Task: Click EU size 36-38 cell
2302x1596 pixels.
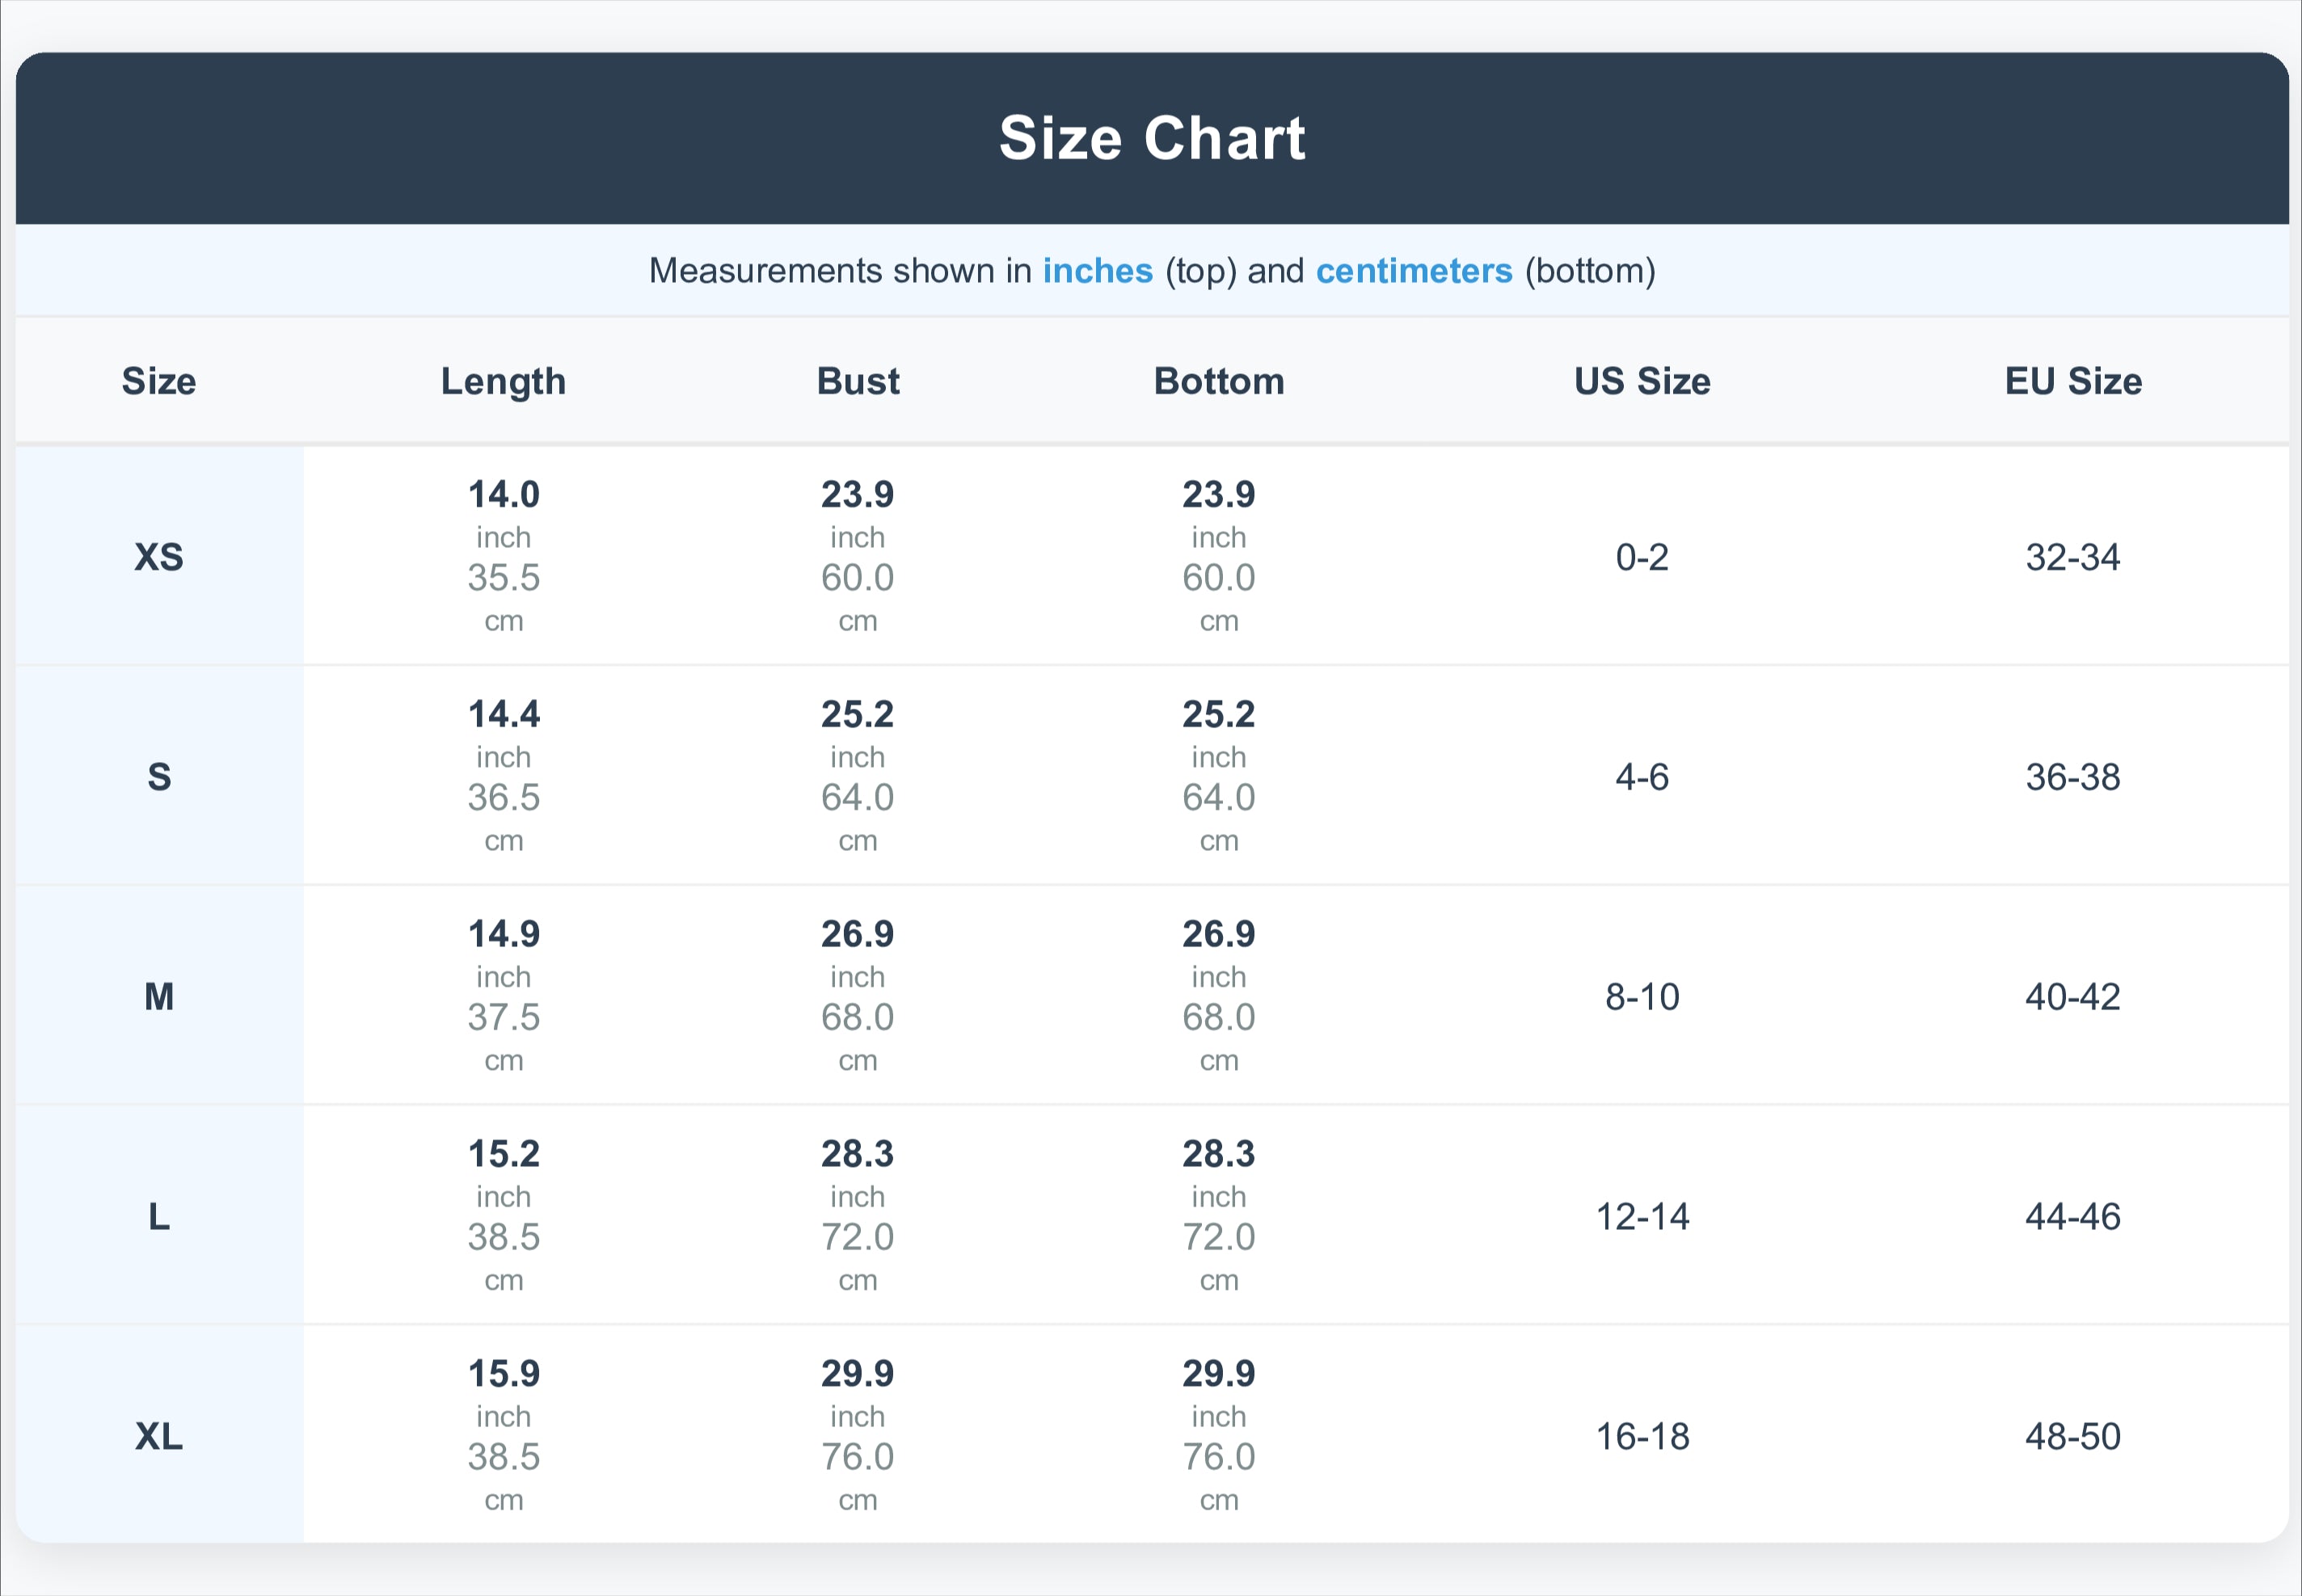Action: (x=2072, y=777)
